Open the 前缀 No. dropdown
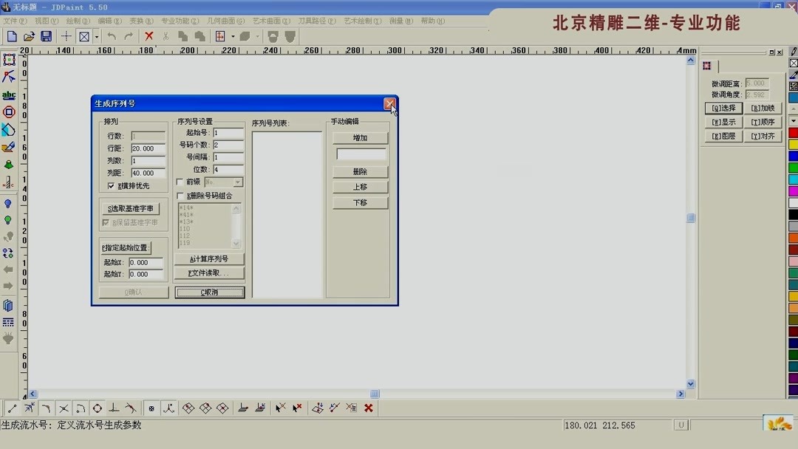The height and width of the screenshot is (449, 798). pyautogui.click(x=238, y=182)
